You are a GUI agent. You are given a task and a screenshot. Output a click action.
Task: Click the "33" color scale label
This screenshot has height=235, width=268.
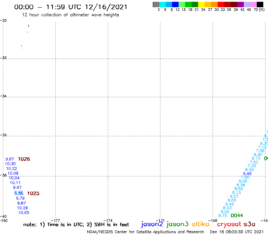[223, 10]
